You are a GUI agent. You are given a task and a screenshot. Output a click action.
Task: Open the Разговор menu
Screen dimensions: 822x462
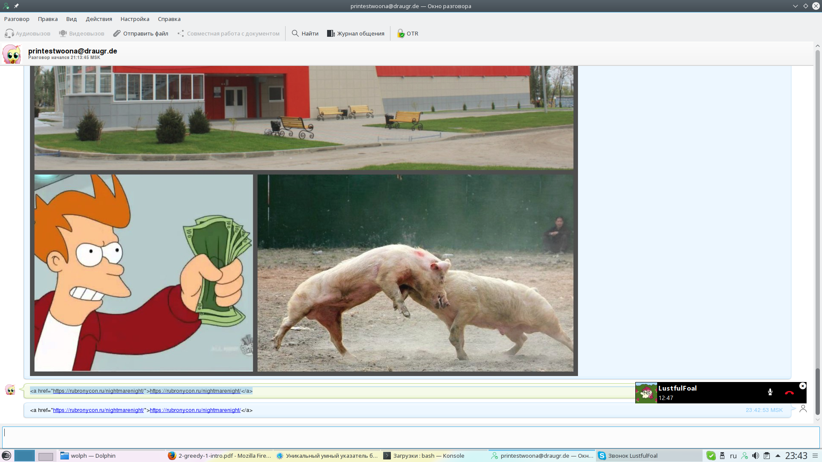coord(17,19)
